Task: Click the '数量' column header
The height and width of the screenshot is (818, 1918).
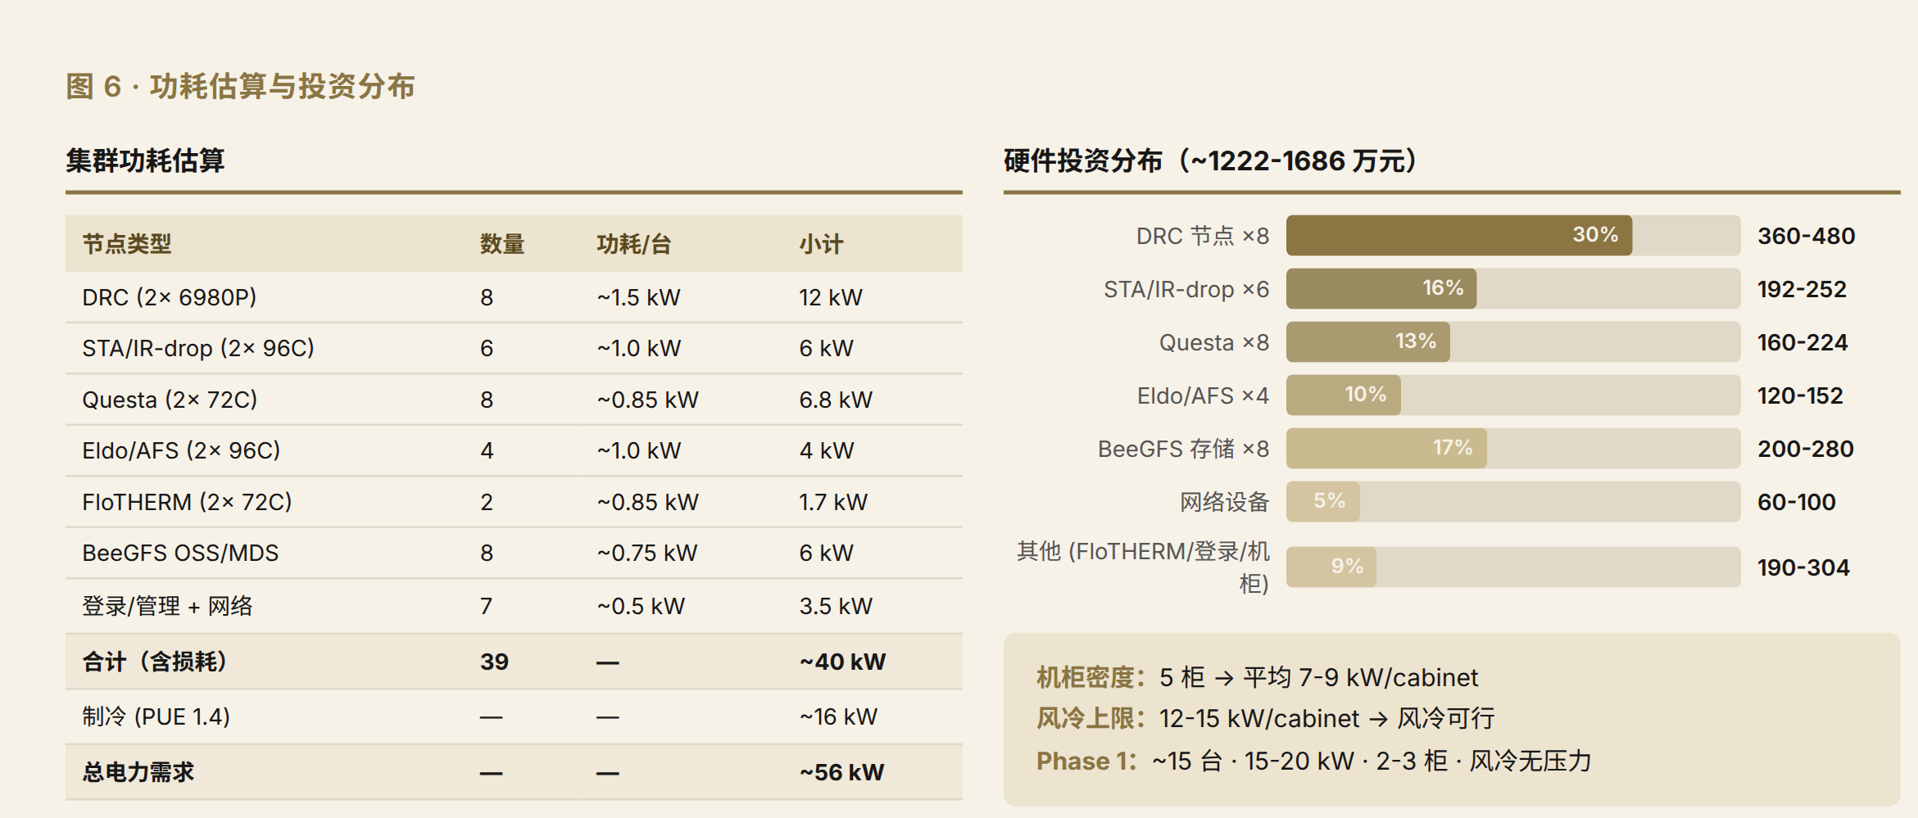Action: tap(502, 244)
